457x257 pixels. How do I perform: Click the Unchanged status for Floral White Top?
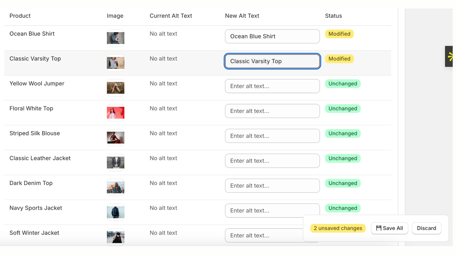coord(343,109)
